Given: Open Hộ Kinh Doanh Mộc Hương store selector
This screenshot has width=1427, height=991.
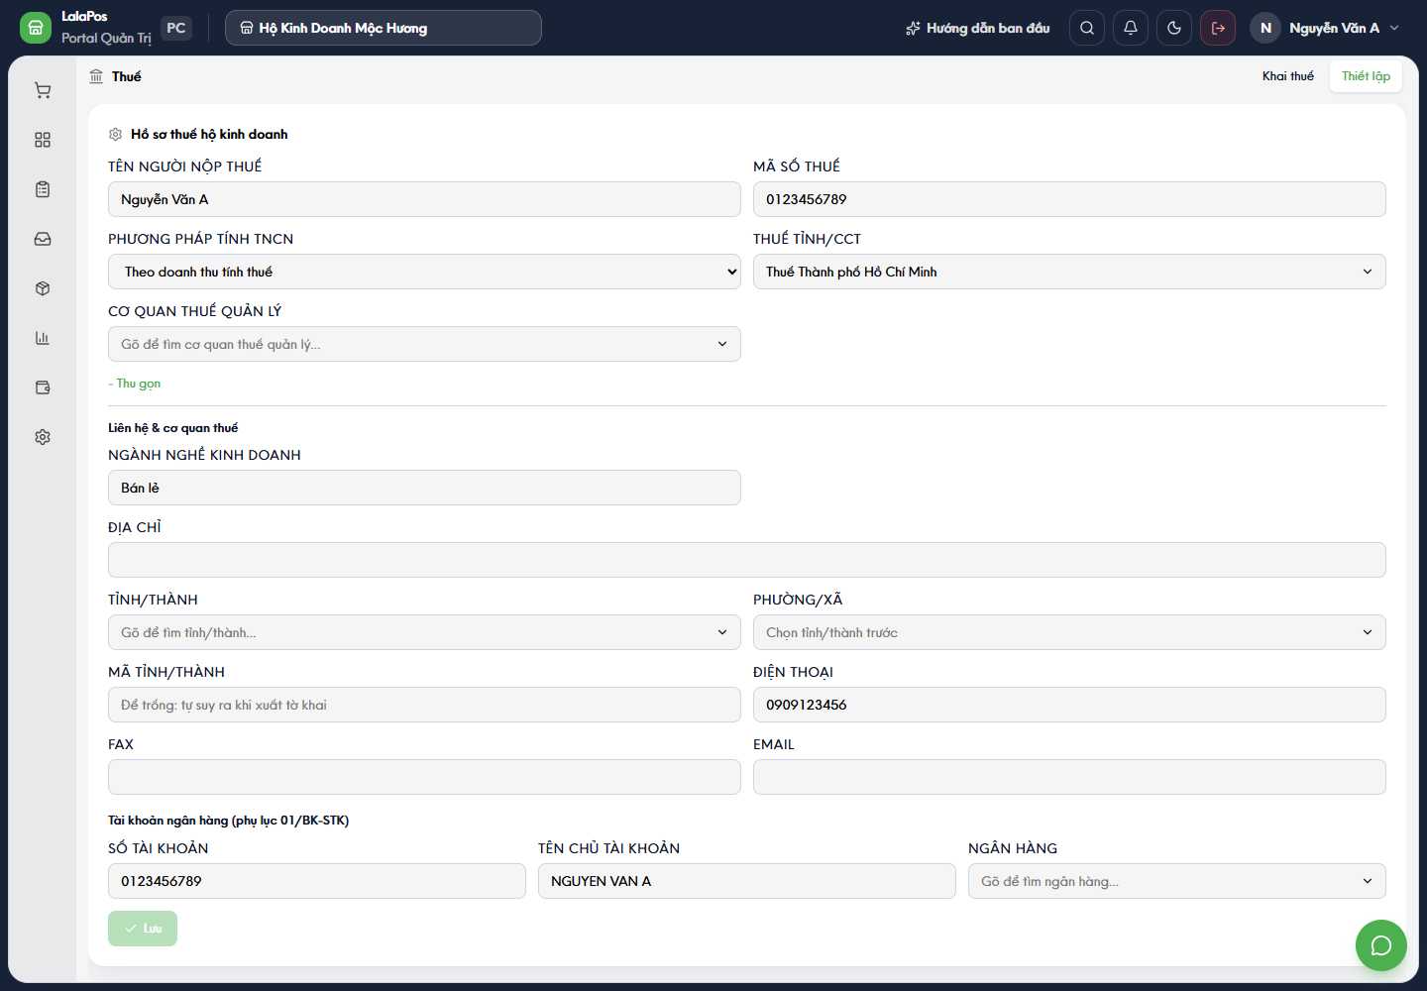Looking at the screenshot, I should [384, 28].
